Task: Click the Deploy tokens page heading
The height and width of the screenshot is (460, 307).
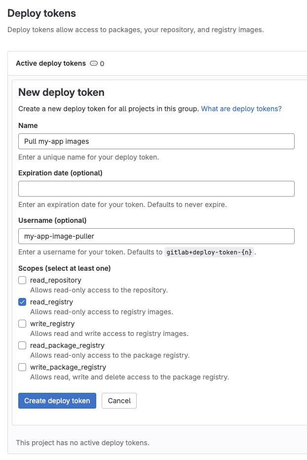Action: 41,13
